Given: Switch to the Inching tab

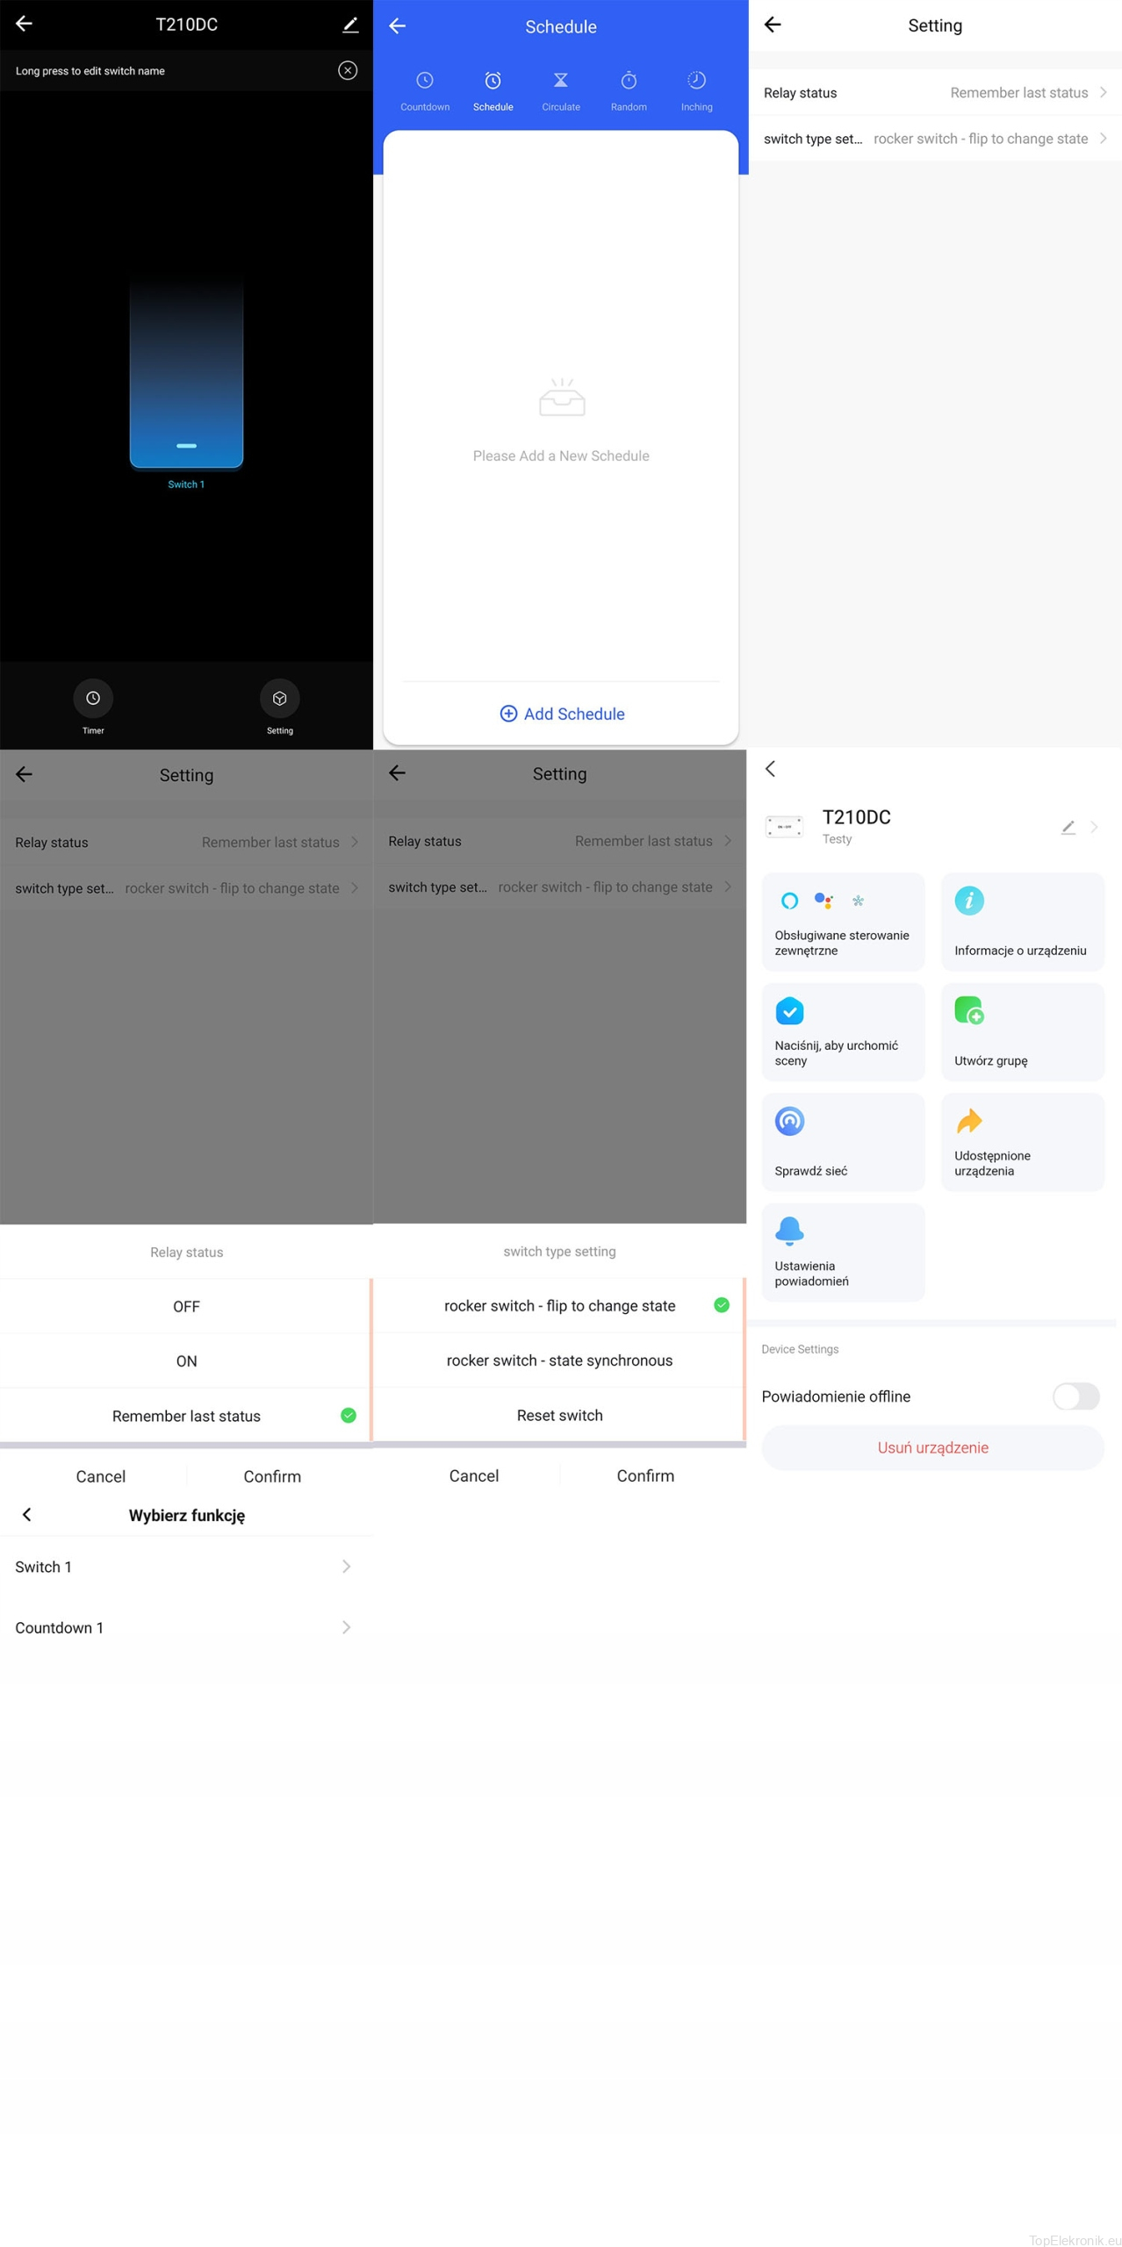Looking at the screenshot, I should pos(696,90).
